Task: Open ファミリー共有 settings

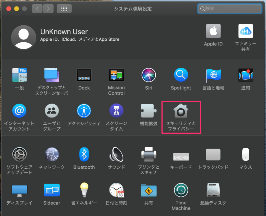Action: pos(245,31)
